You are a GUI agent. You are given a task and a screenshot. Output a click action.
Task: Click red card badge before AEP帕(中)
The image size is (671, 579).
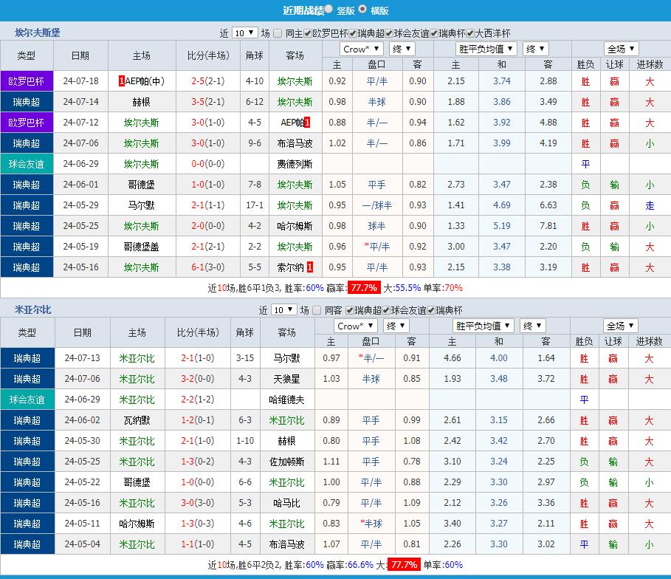(x=122, y=81)
